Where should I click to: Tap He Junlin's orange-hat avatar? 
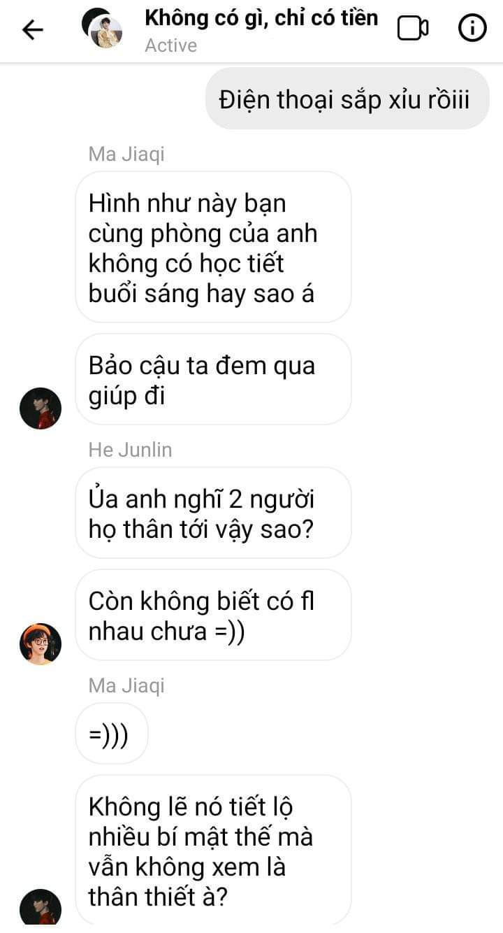[41, 644]
